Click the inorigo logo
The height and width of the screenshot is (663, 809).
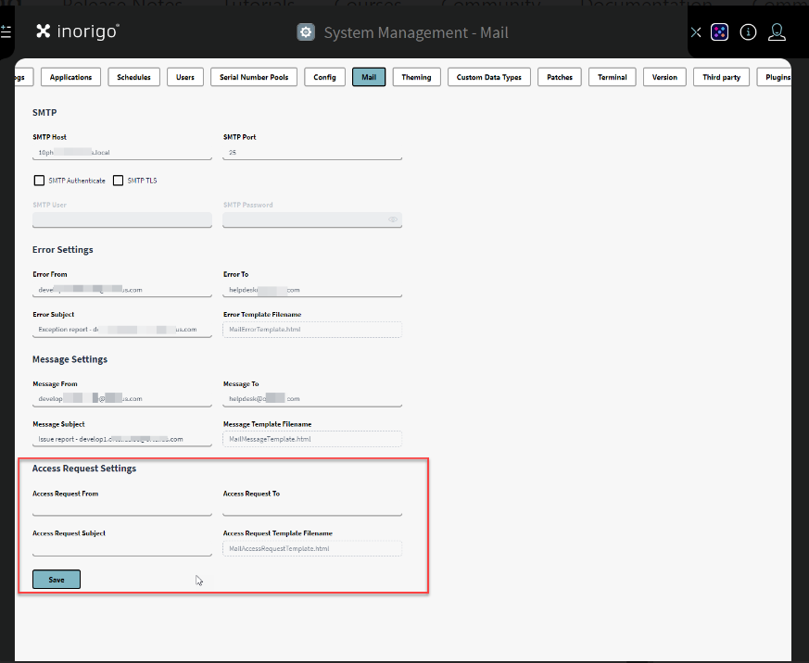pyautogui.click(x=78, y=31)
